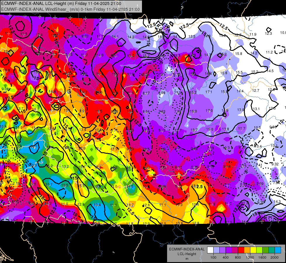
Task: Click the pale lavender legend swatch
Action: 216,250
